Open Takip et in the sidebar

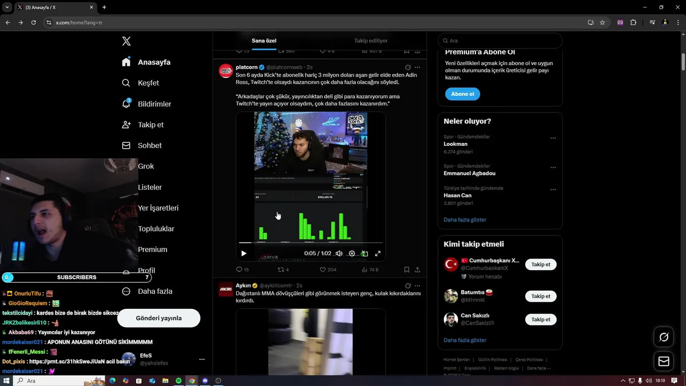point(143,124)
